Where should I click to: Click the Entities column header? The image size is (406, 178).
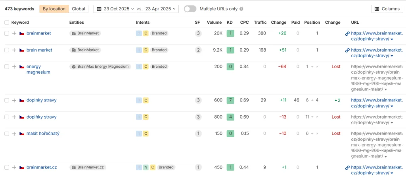(x=77, y=23)
